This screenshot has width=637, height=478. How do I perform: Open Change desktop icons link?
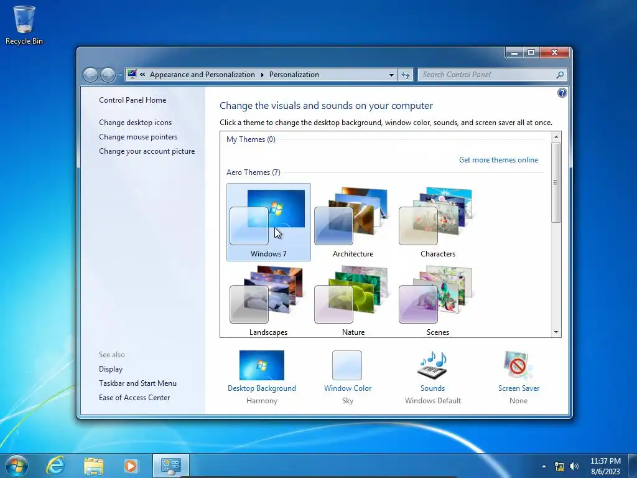pyautogui.click(x=135, y=123)
